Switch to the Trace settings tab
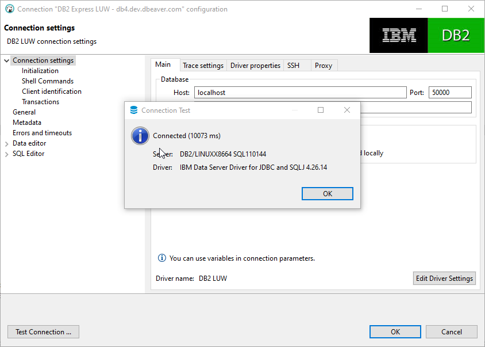This screenshot has height=347, width=485. [x=203, y=65]
